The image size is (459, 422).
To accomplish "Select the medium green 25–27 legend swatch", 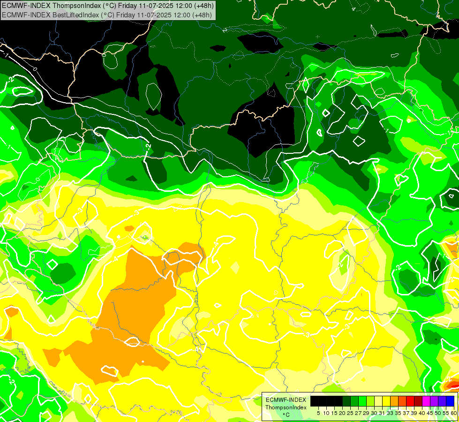I will (354, 401).
